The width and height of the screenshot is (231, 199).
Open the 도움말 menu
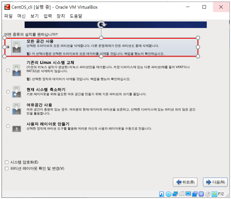tap(76, 16)
